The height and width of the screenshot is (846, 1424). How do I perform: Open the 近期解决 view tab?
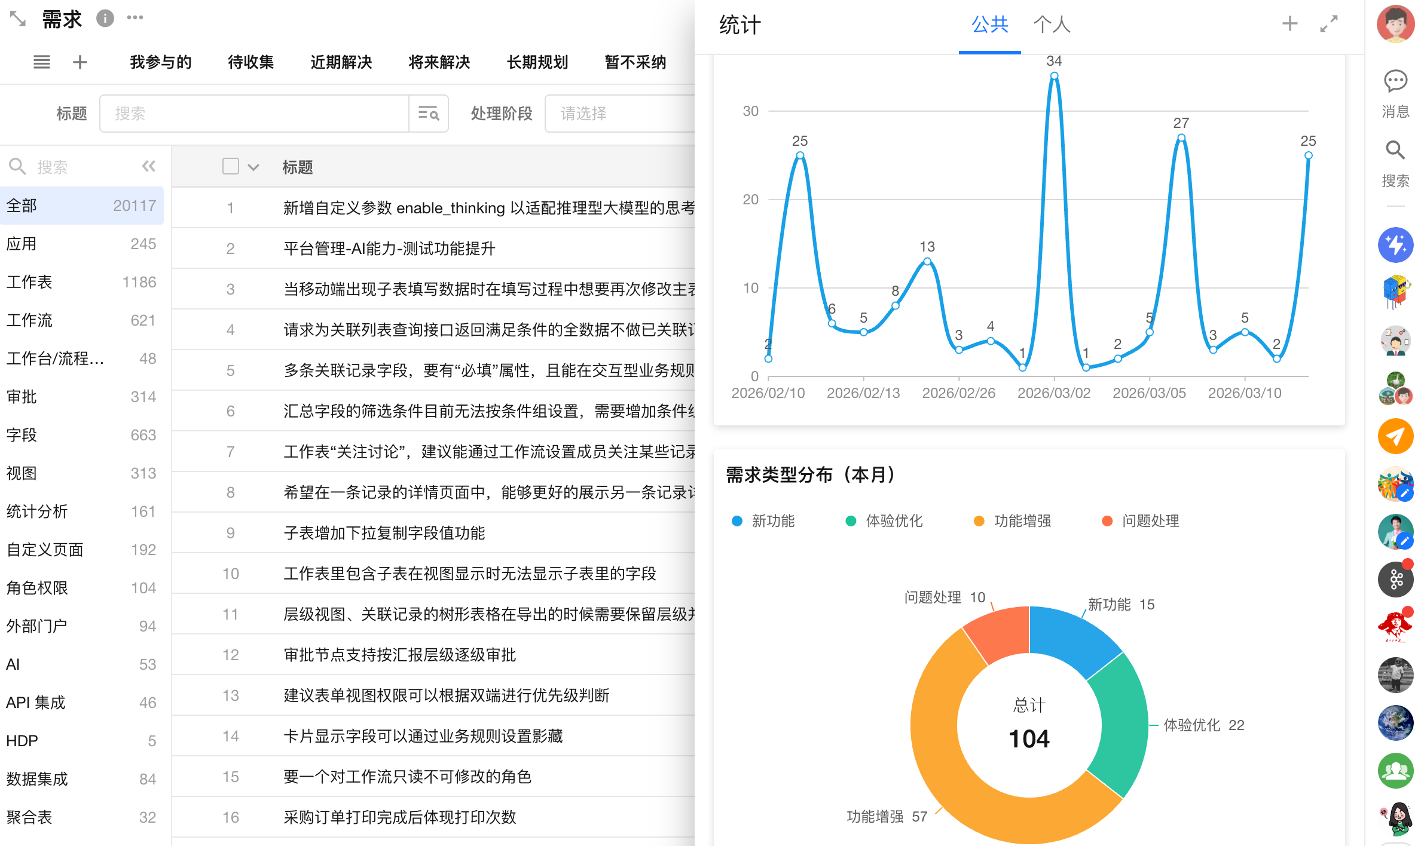(341, 62)
